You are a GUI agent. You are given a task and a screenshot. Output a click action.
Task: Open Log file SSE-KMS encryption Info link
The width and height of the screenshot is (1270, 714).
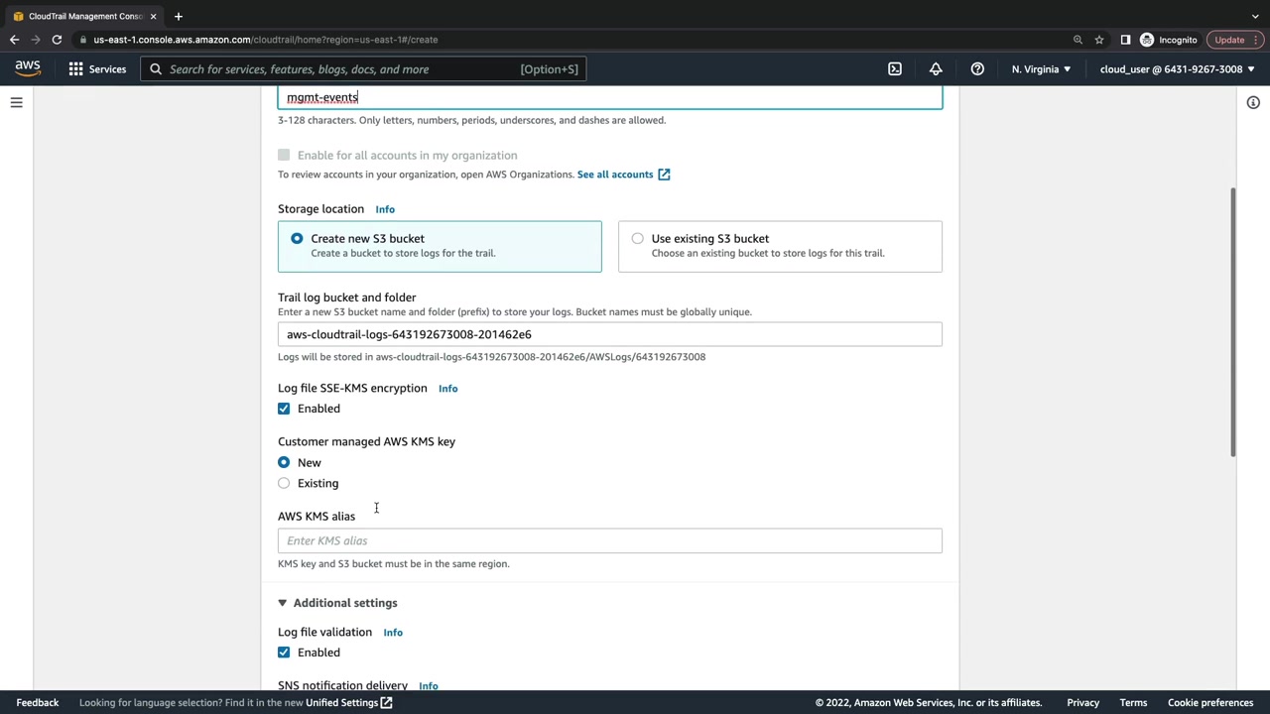tap(447, 389)
